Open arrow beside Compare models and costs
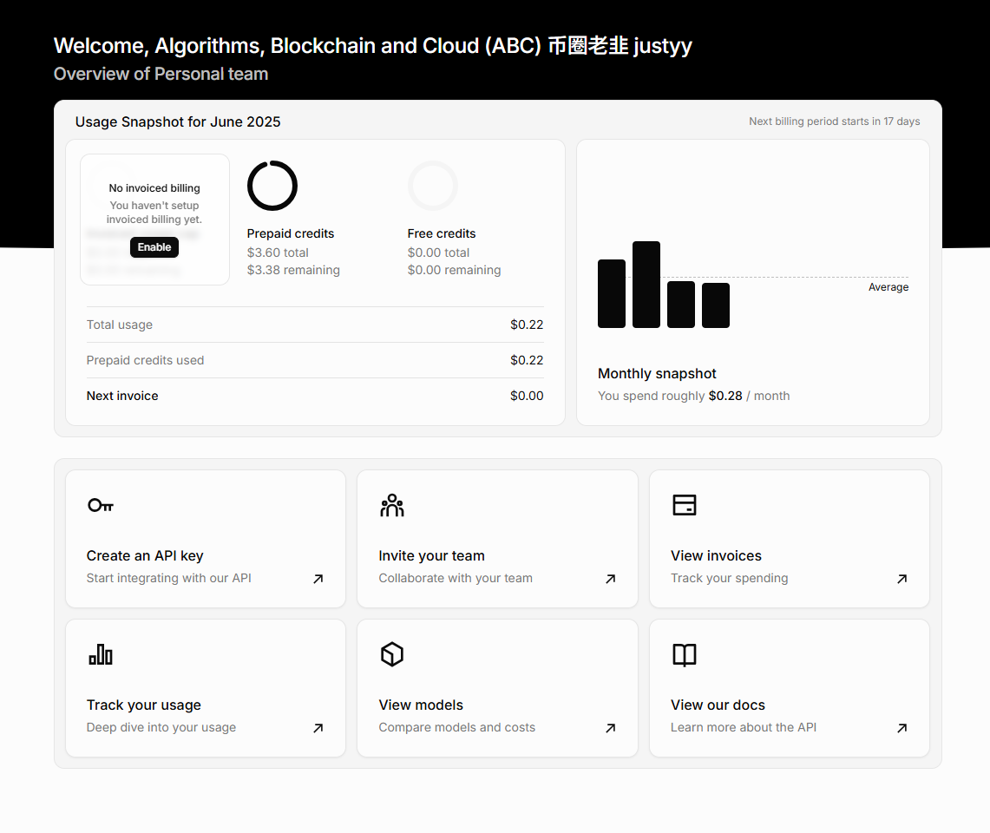 coord(611,727)
